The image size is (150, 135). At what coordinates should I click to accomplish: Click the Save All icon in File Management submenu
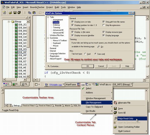pyautogui.click(x=115, y=113)
